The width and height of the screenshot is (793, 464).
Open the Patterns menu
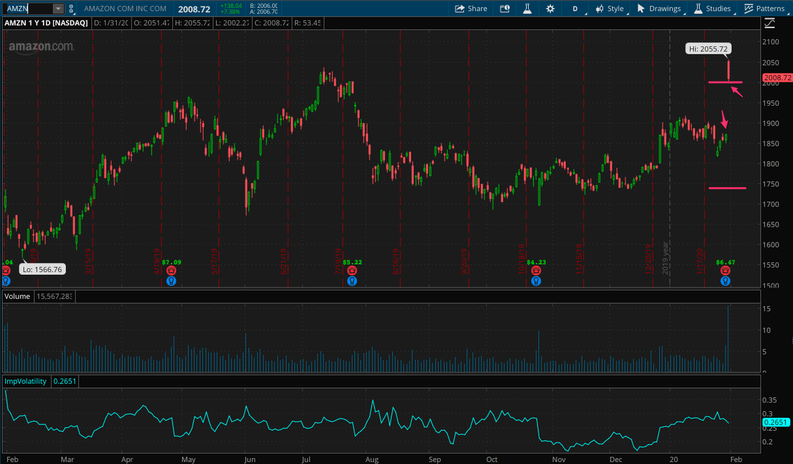(765, 9)
